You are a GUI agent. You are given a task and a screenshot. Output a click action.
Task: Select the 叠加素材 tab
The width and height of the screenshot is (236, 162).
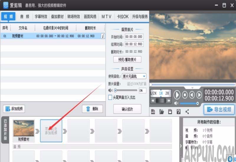coord(57,16)
